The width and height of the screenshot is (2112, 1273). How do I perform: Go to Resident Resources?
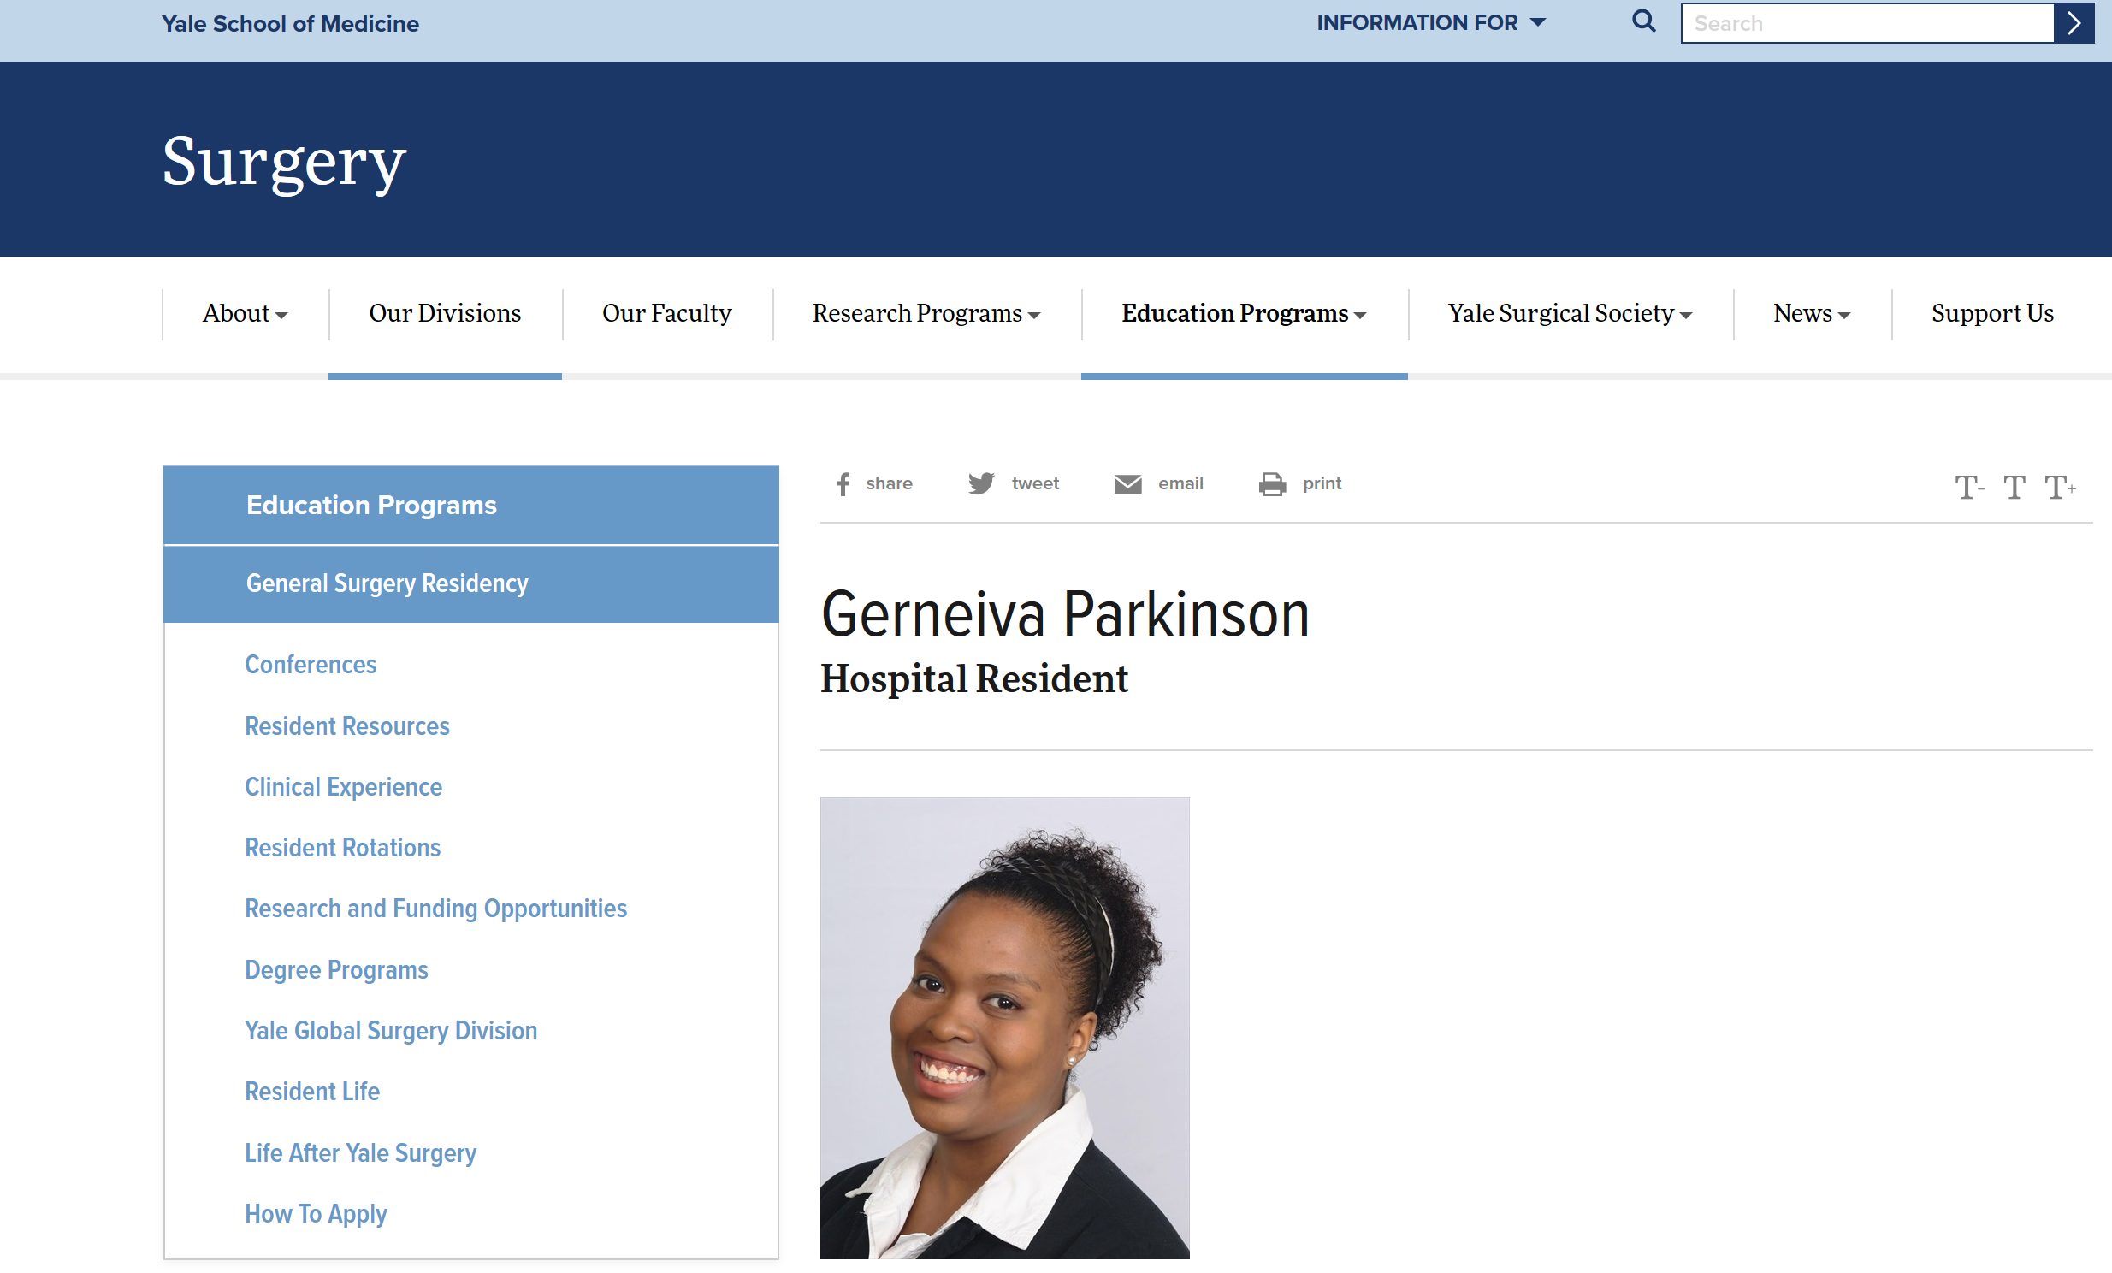pos(347,726)
